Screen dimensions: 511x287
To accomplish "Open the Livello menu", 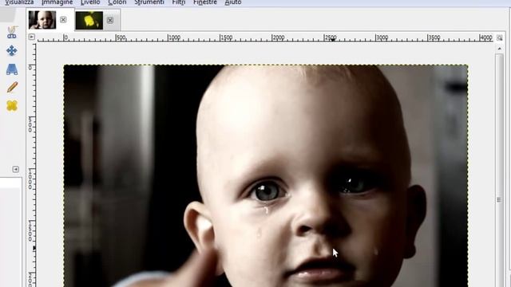I will click(x=90, y=2).
